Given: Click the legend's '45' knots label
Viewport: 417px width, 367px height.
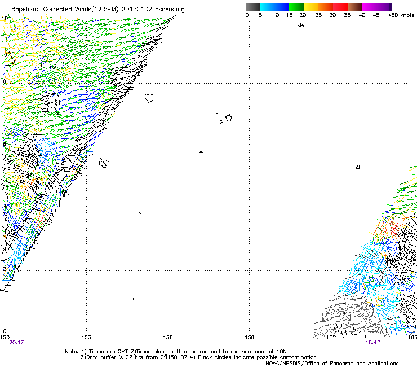Looking at the screenshot, I should 376,15.
